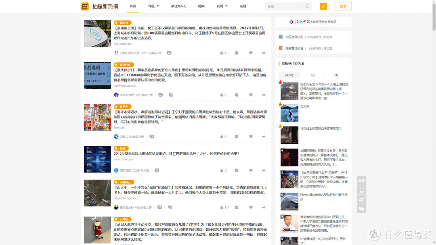Share the 氢涌南上海 post
This screenshot has width=436, height=245.
[x=263, y=53]
